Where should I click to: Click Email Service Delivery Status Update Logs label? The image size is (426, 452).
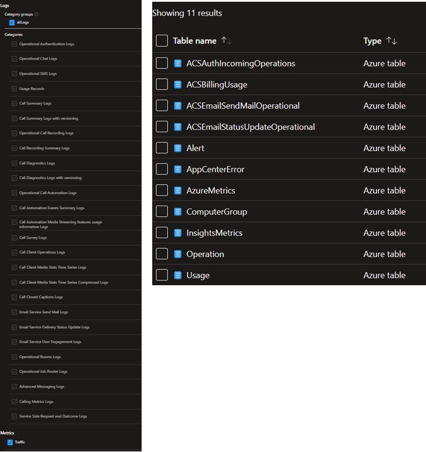click(x=54, y=327)
